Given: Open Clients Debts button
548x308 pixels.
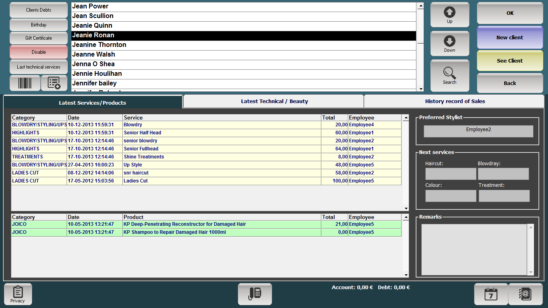Looking at the screenshot, I should click(x=39, y=10).
